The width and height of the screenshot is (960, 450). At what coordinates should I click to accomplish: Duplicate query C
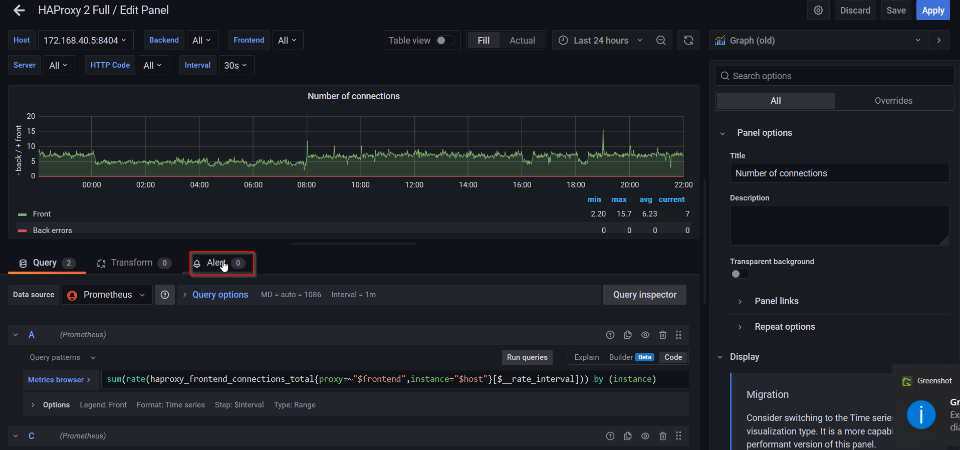[x=628, y=436]
